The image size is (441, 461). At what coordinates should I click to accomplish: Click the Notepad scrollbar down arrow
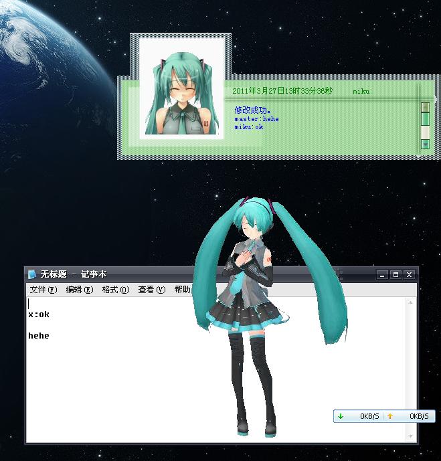point(410,436)
